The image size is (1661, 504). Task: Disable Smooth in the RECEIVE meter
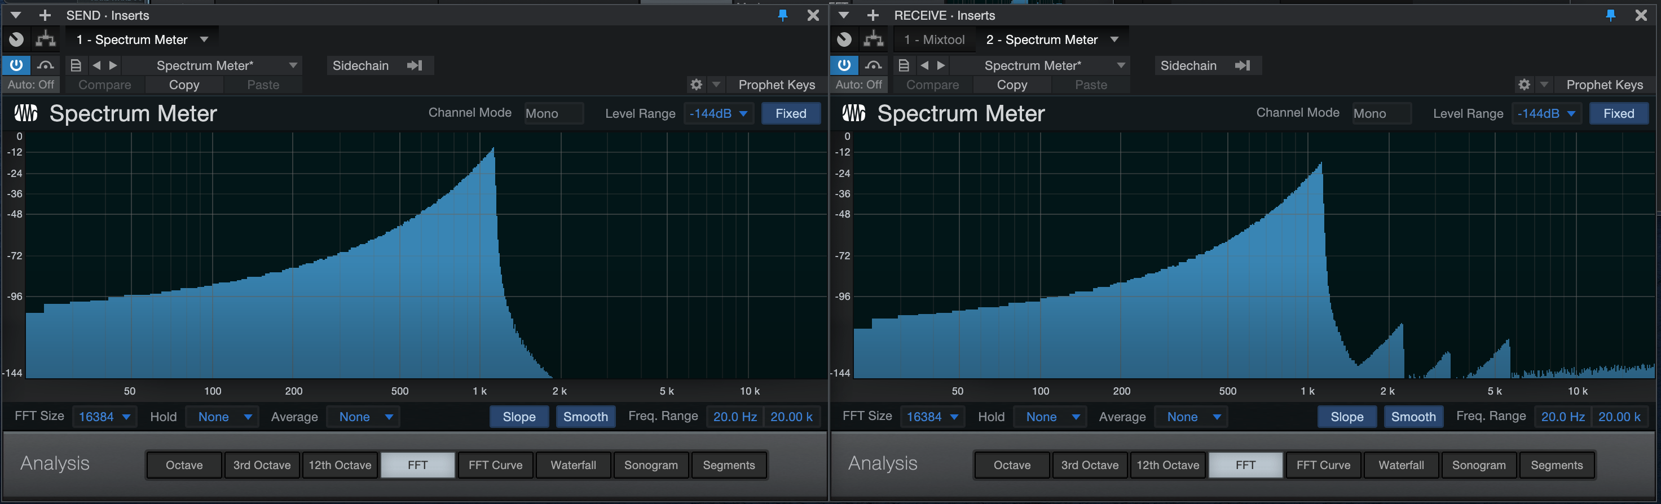coord(1413,417)
